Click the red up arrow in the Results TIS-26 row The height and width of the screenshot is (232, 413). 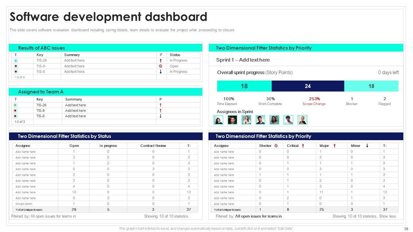[x=160, y=61]
